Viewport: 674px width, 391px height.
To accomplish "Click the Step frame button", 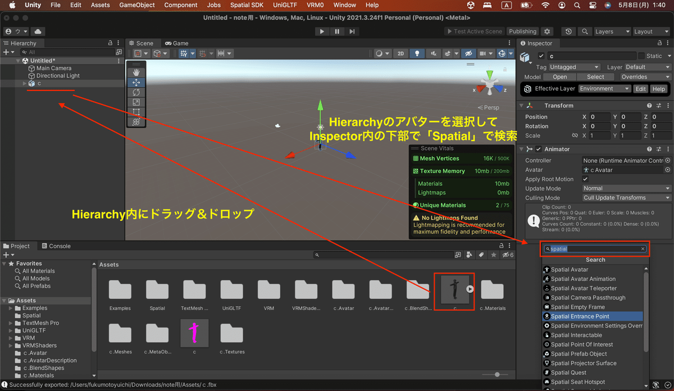I will pos(352,31).
